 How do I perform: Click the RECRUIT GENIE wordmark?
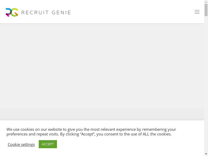point(46,12)
